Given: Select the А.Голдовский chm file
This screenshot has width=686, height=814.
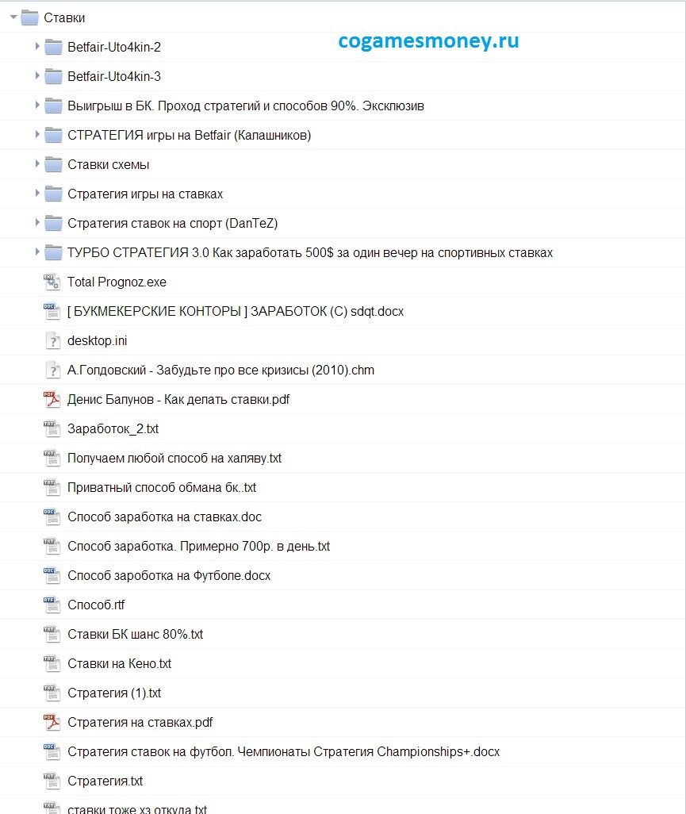Looking at the screenshot, I should click(220, 371).
